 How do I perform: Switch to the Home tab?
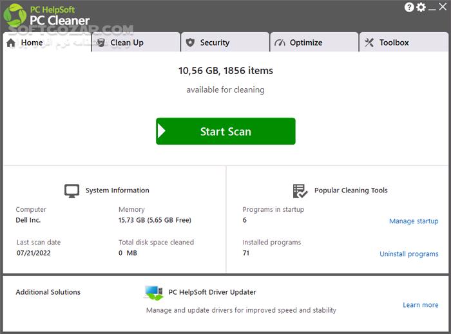[x=47, y=42]
